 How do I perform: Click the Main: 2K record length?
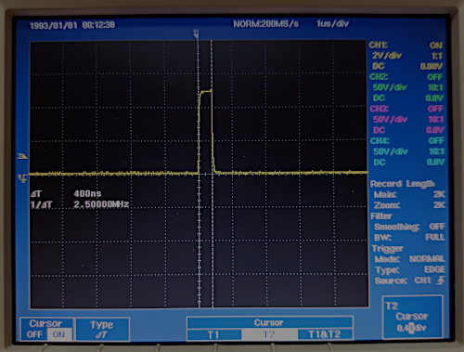[409, 194]
